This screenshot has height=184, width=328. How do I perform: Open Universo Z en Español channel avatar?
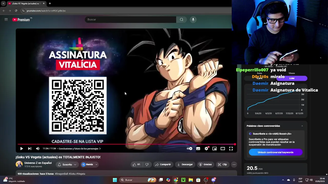(x=19, y=164)
